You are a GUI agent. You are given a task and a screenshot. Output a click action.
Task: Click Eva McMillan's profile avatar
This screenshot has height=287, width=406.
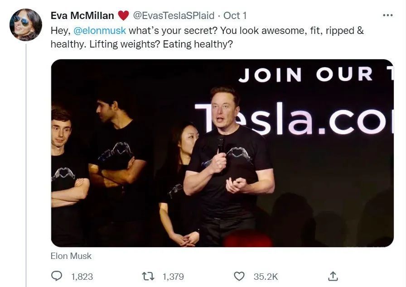click(x=25, y=25)
